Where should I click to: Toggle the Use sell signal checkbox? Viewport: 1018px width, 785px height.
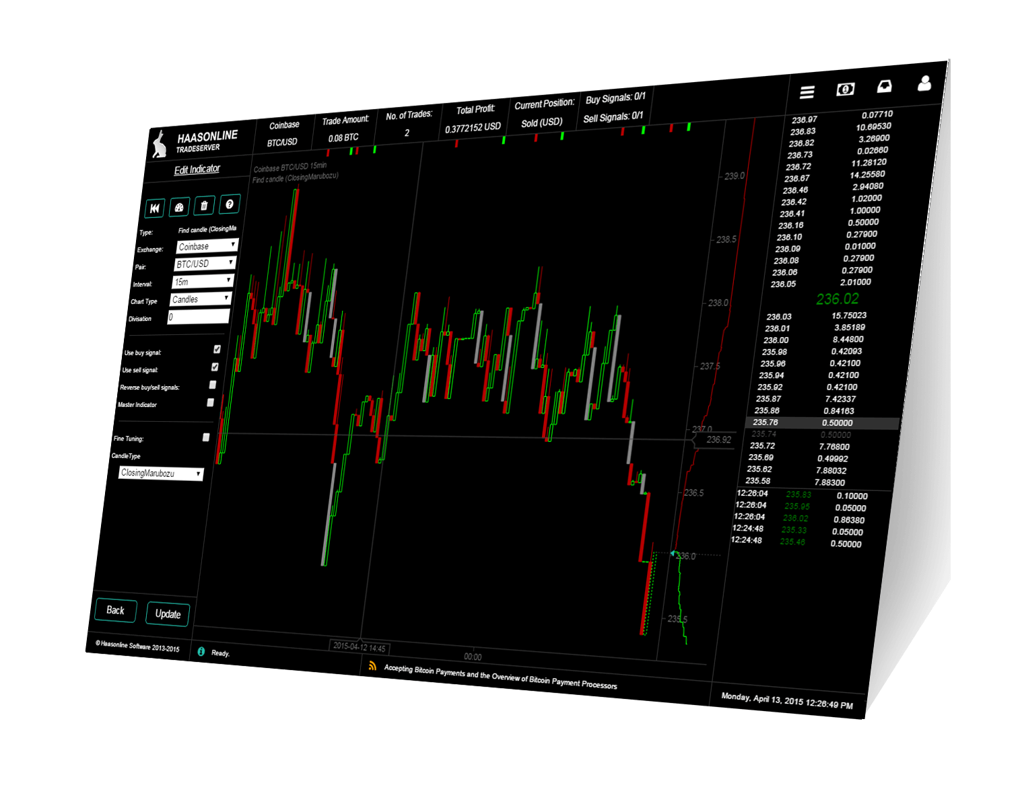[x=215, y=367]
